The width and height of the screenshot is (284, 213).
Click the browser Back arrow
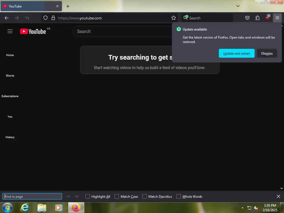tap(7, 18)
